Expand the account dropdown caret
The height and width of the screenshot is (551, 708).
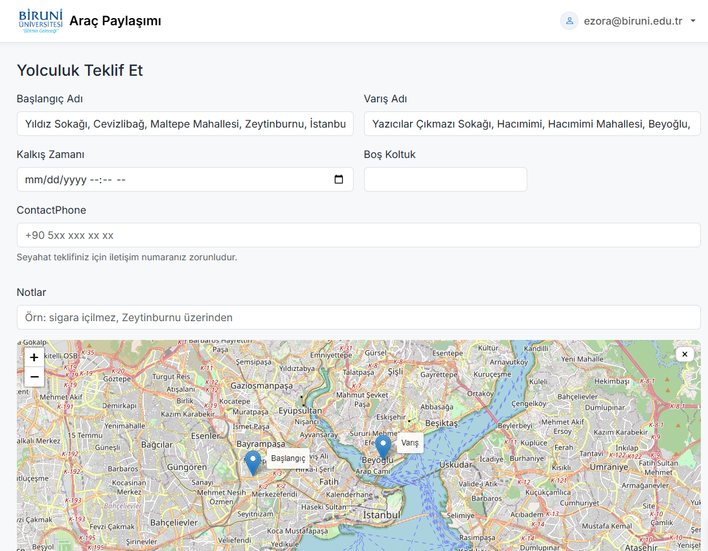click(x=693, y=21)
